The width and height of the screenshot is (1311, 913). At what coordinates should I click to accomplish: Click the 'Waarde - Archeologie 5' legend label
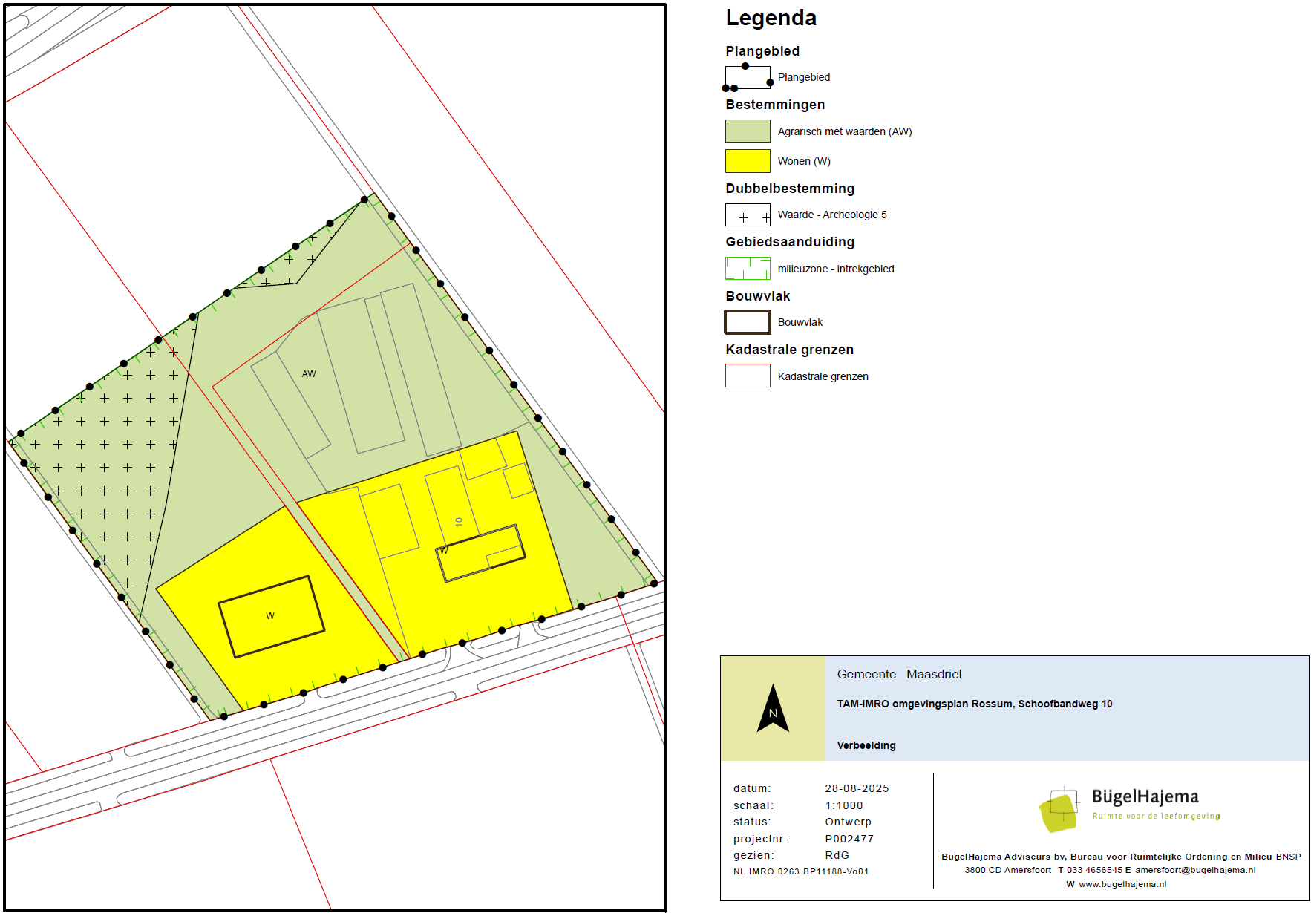(832, 215)
